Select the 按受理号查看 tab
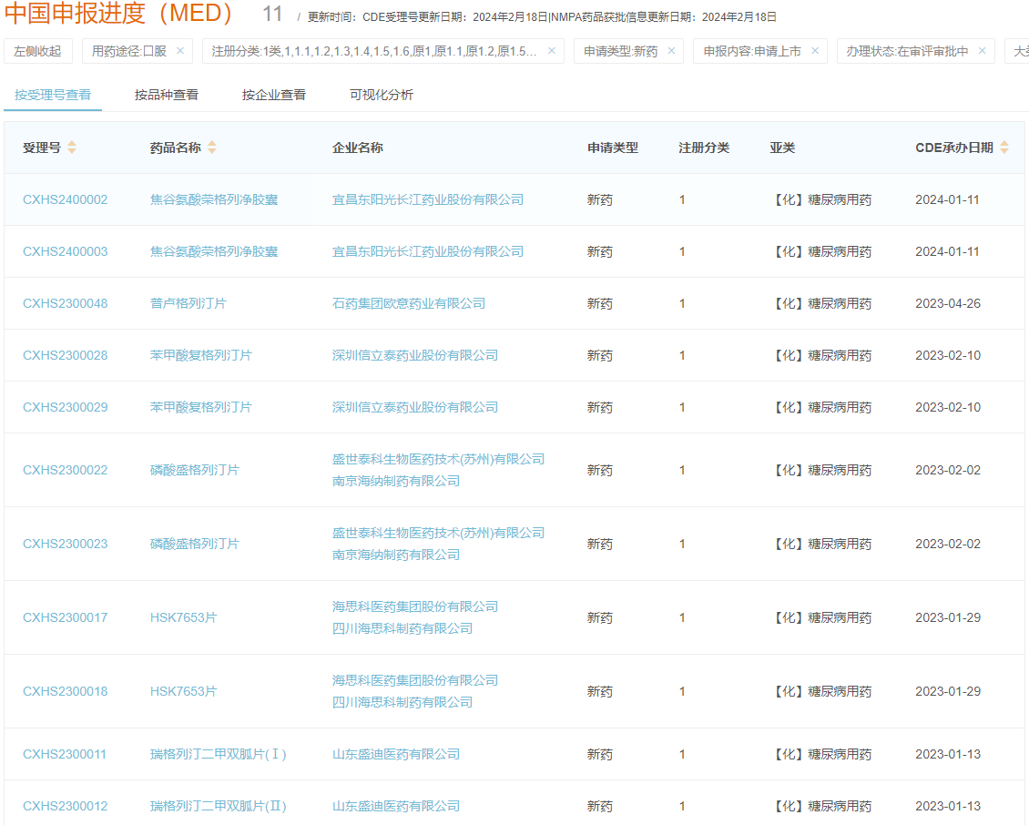The width and height of the screenshot is (1029, 825). coord(53,95)
